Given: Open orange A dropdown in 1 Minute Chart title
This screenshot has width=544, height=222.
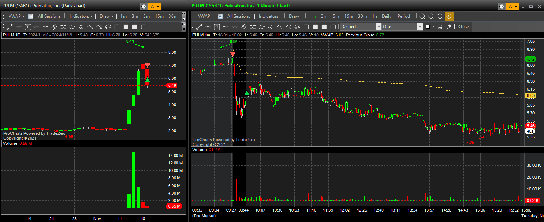Looking at the screenshot, I should pos(512,6).
